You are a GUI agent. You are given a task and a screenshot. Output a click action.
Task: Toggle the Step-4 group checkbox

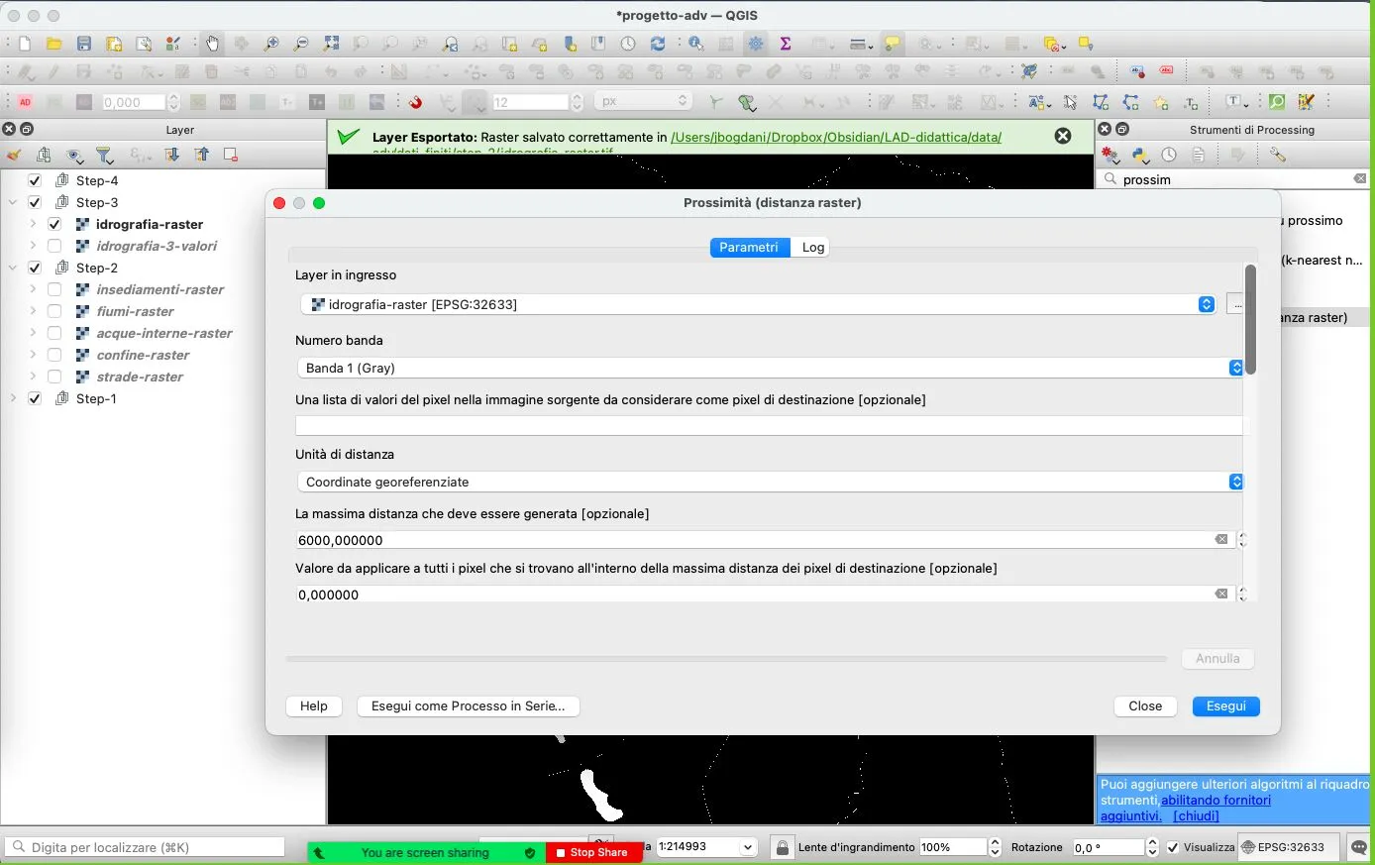tap(35, 181)
